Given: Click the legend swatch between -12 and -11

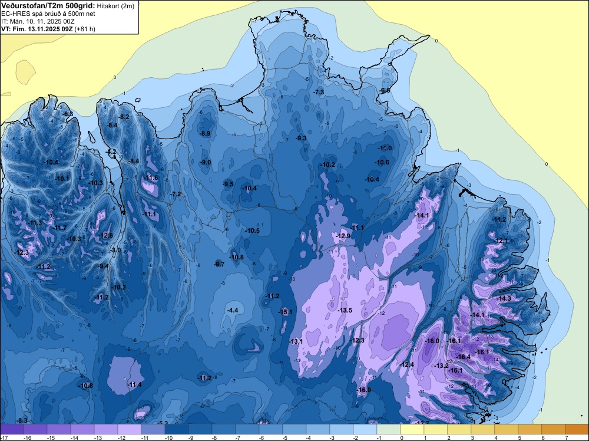Looking at the screenshot, I should (x=129, y=429).
